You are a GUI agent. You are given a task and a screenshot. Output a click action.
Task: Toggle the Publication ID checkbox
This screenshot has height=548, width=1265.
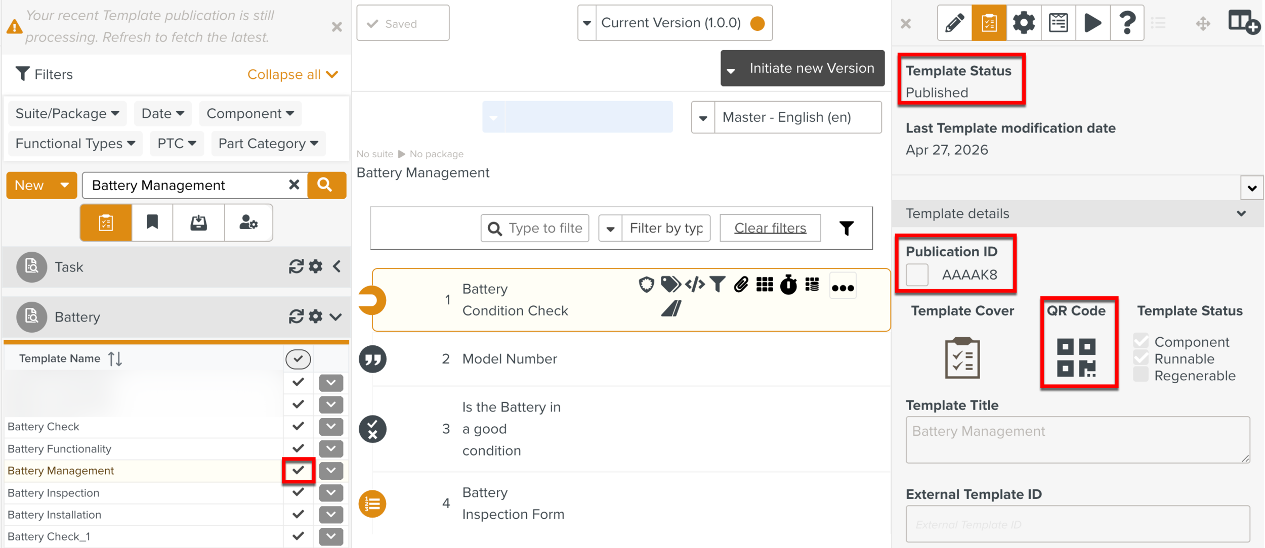917,275
